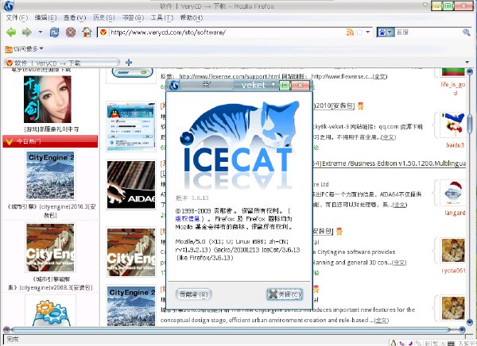The height and width of the screenshot is (346, 477).
Task: Click the langard santa hat avatar
Action: point(453,193)
